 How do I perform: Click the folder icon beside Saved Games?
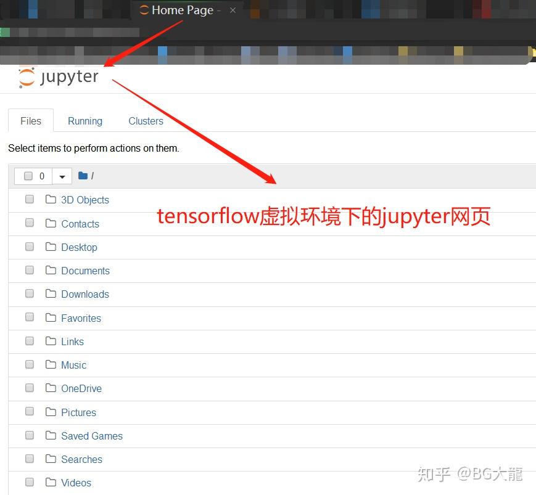[51, 435]
